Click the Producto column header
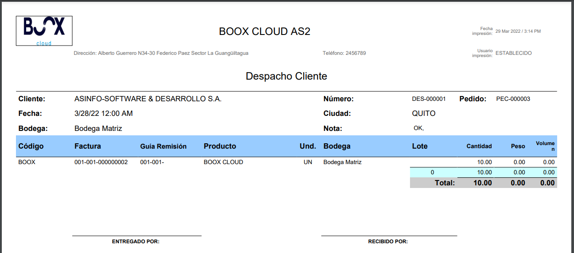 220,146
